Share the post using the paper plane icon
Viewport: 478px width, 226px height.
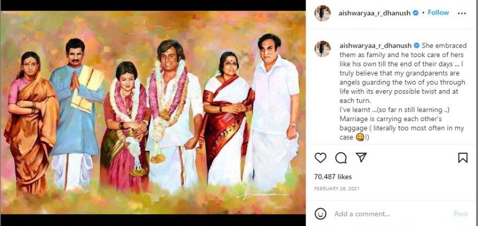[x=361, y=158]
